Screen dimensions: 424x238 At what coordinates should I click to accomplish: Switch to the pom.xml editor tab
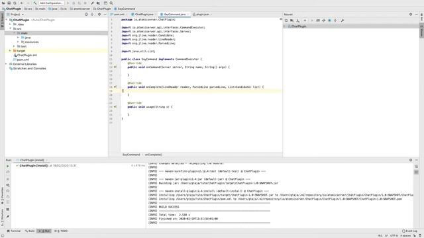pyautogui.click(x=119, y=15)
